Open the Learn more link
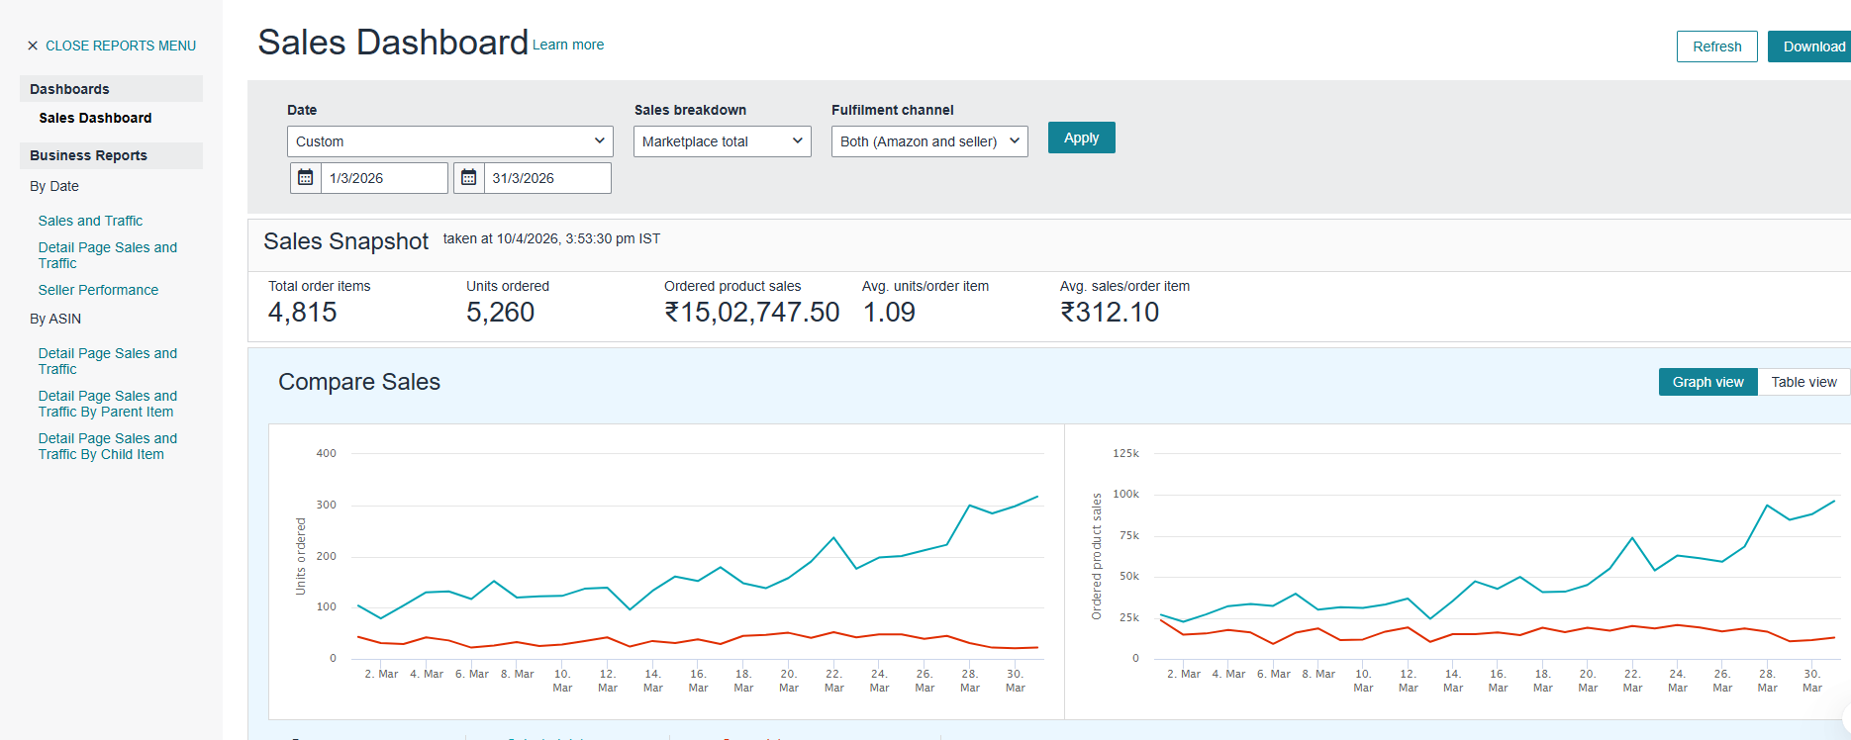The image size is (1851, 740). [568, 45]
